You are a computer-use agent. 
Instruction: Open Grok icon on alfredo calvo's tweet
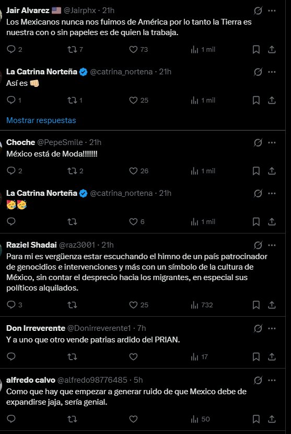258,381
